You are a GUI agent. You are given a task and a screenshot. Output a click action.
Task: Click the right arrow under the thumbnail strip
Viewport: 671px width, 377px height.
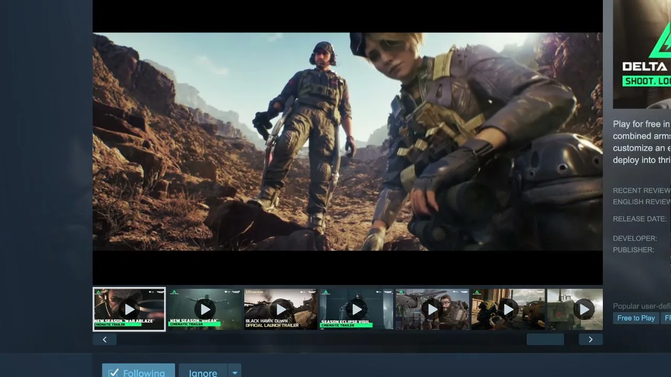coord(591,339)
